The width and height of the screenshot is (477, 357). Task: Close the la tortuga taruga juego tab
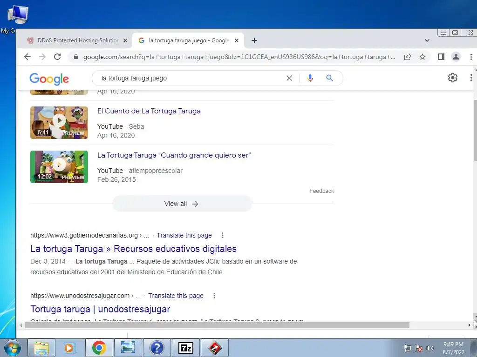(x=237, y=40)
